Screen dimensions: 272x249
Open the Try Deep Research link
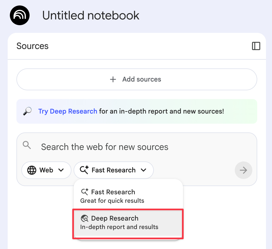click(68, 111)
